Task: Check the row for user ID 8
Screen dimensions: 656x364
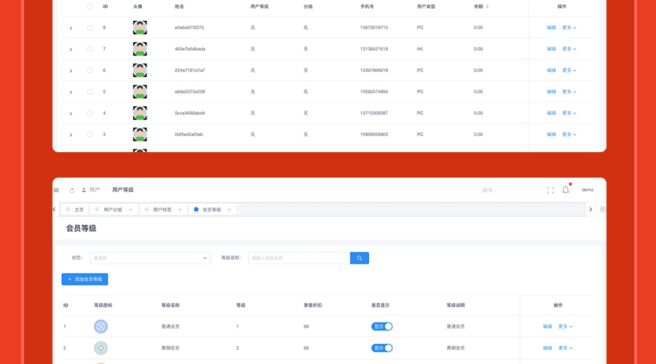Action: coord(90,28)
